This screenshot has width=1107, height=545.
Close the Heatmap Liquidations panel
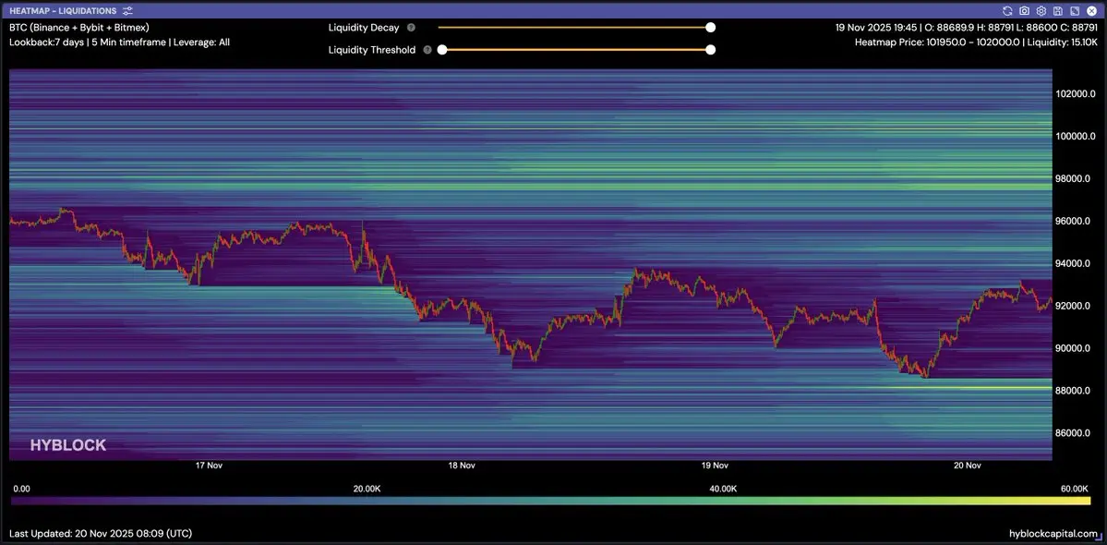pos(1091,11)
